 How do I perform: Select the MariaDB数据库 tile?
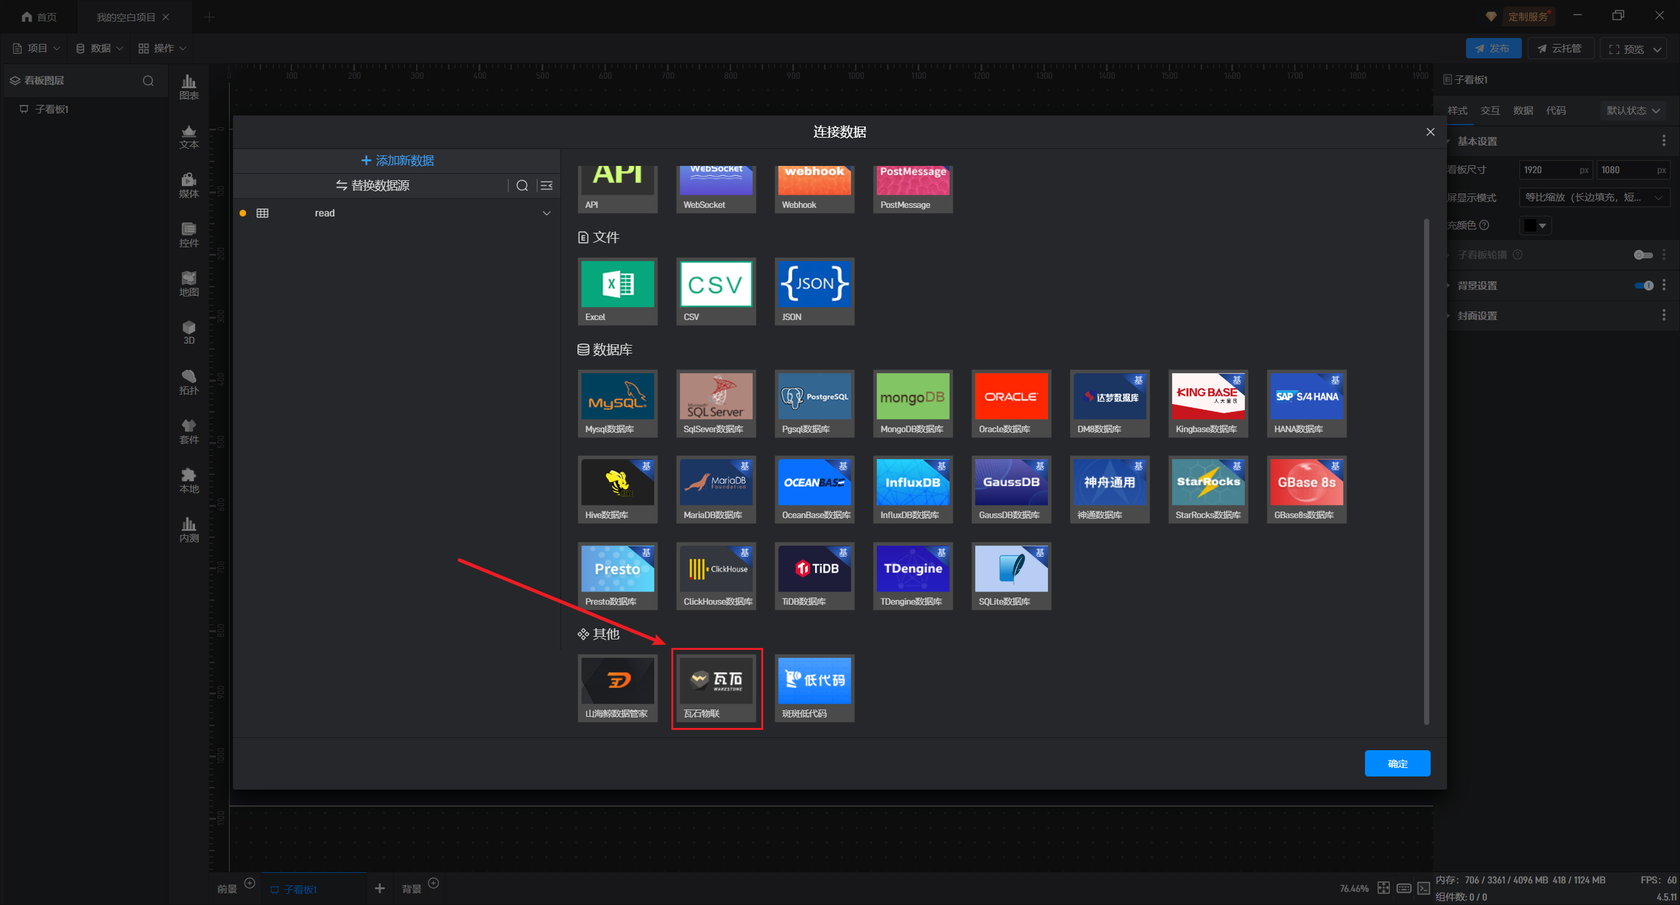tap(716, 489)
